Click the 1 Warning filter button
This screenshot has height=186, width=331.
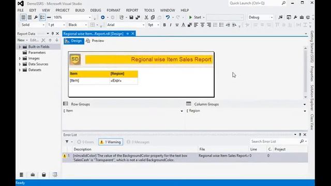[x=111, y=142]
